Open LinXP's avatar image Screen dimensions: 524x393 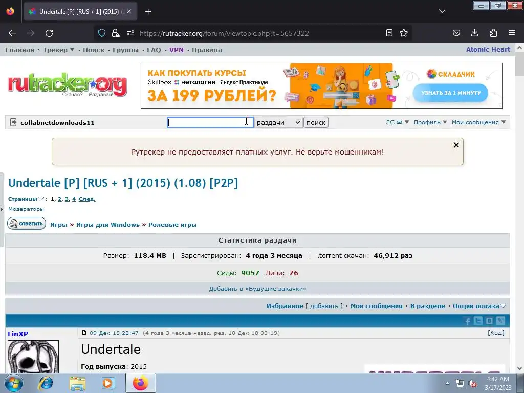pyautogui.click(x=33, y=356)
